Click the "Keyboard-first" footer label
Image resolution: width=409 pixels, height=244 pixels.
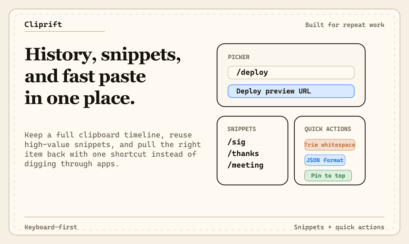[51, 227]
